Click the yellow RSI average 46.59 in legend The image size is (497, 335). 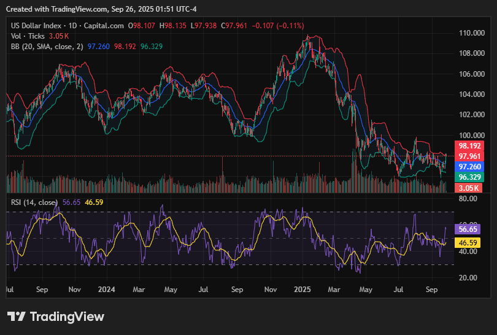pos(94,202)
